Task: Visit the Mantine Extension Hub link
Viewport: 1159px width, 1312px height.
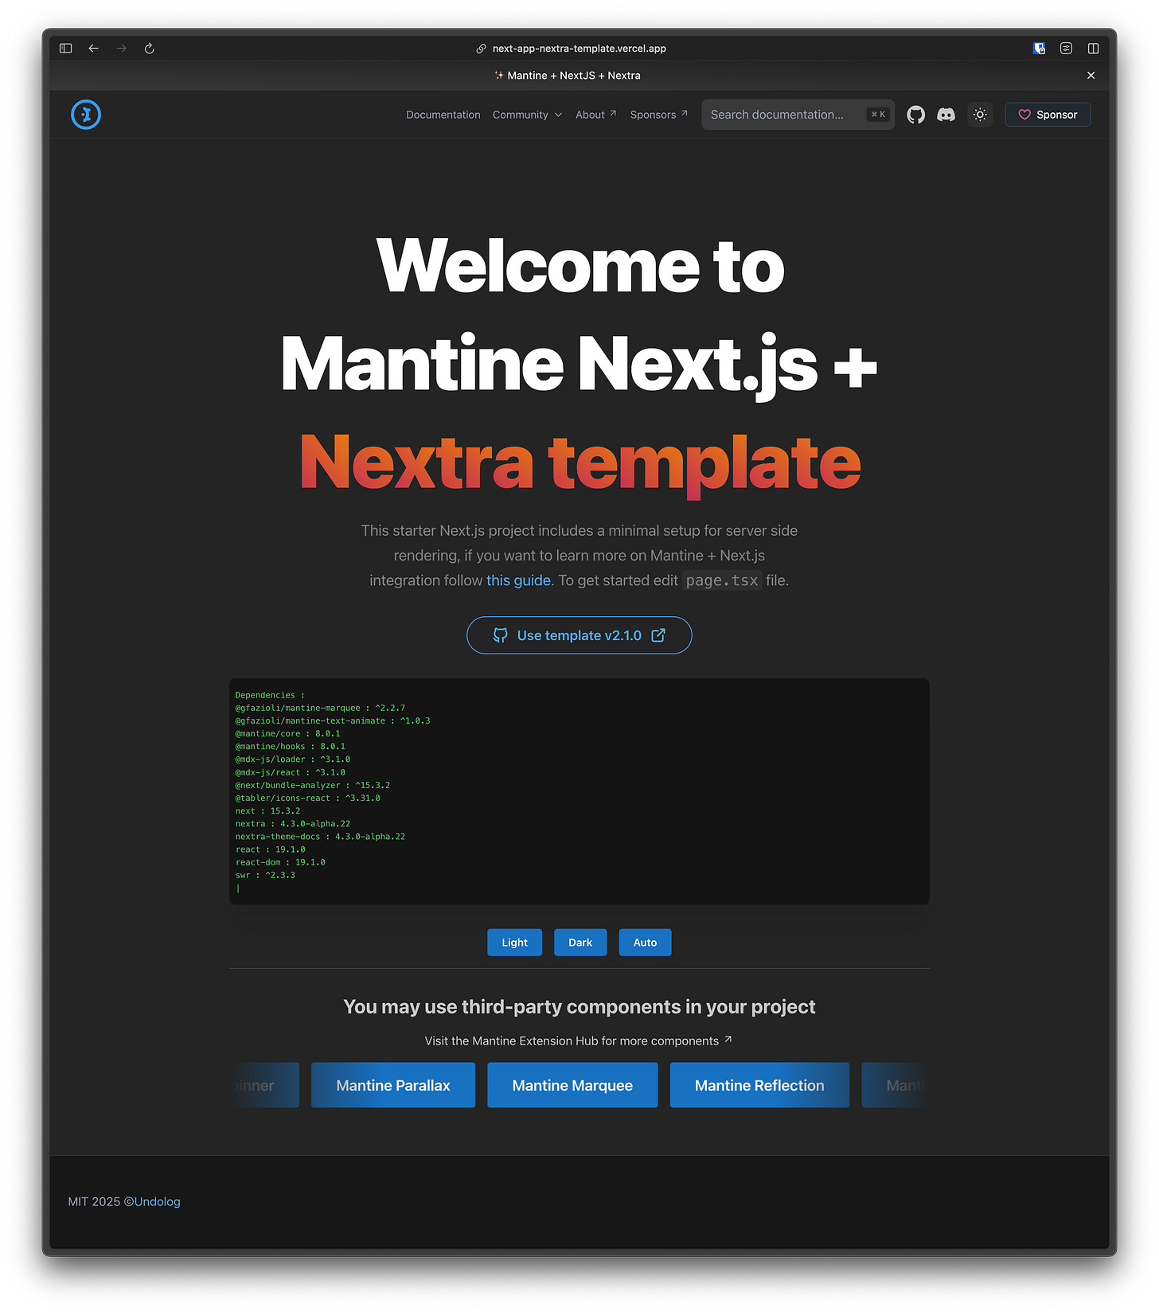Action: [x=579, y=1041]
